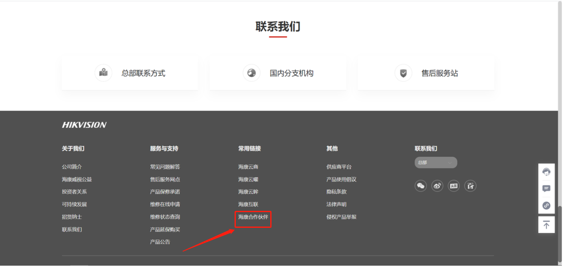Click the mini-program link icon in the floating sidebar
Viewport: 563px width, 266px height.
tap(546, 206)
